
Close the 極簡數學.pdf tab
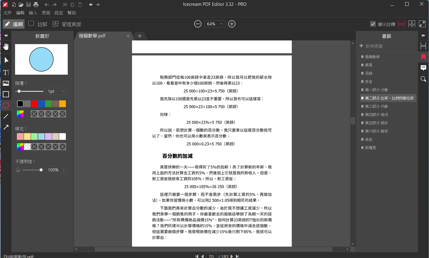[x=128, y=36]
